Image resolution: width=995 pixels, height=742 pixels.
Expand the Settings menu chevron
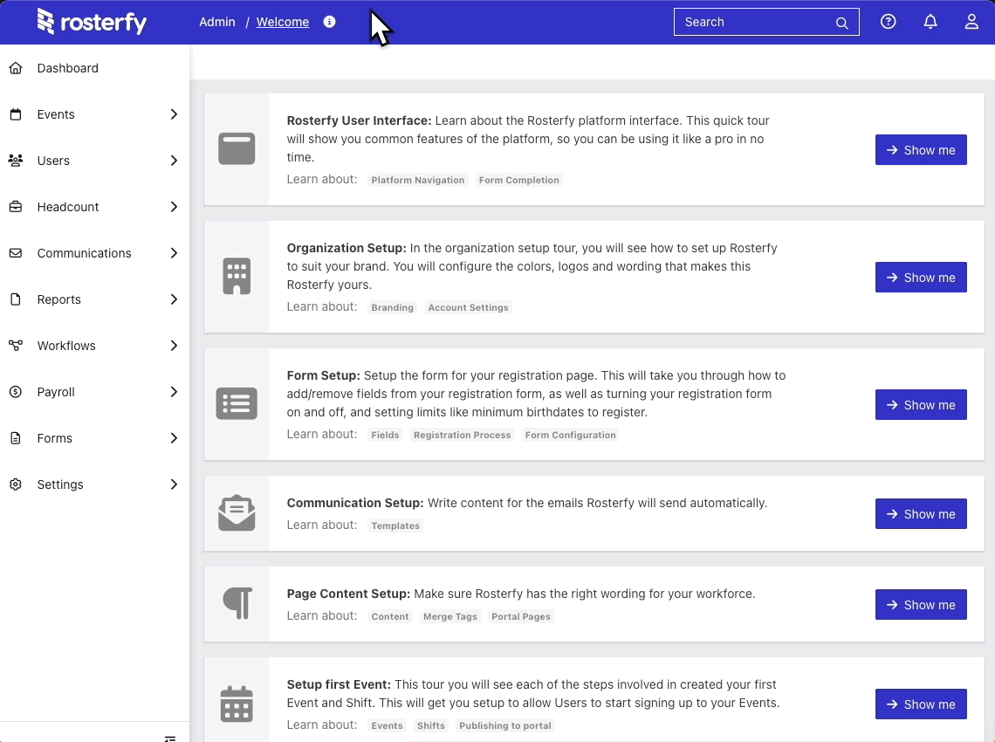(174, 484)
